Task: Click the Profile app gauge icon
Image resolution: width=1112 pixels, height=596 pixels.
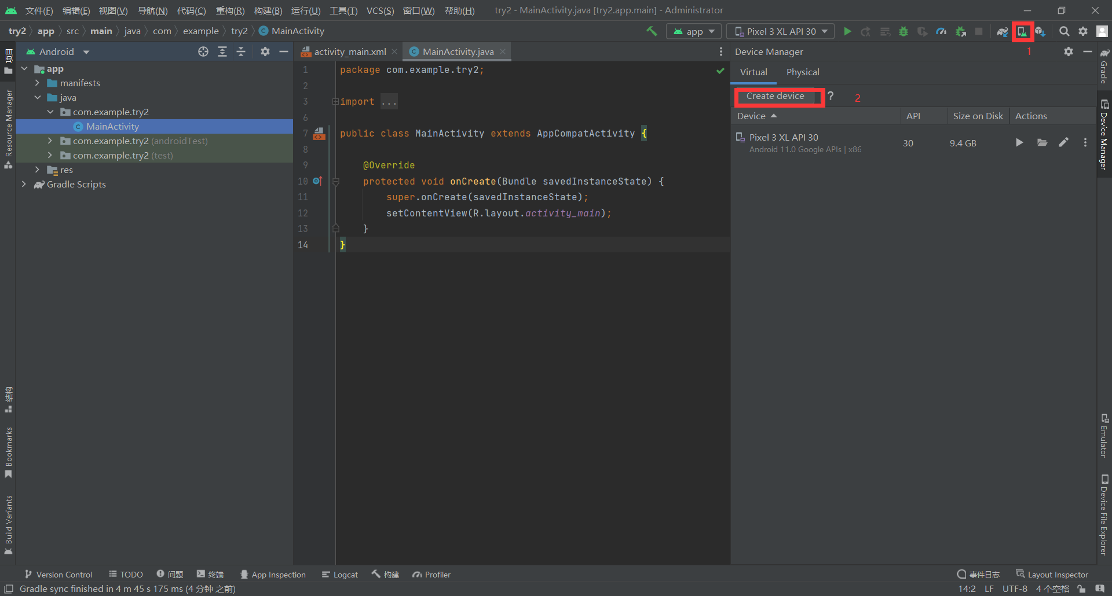Action: coord(941,31)
